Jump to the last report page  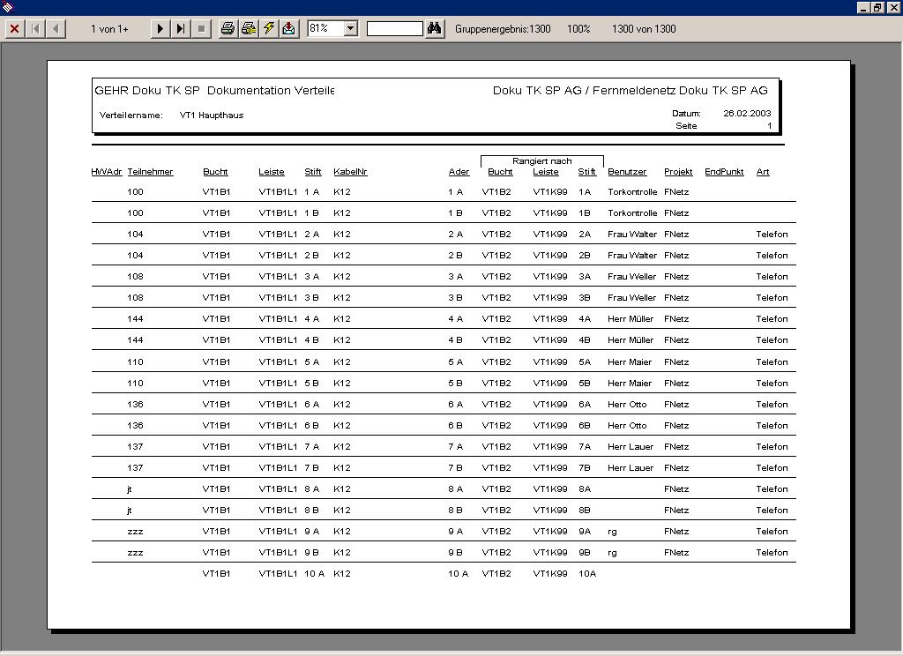click(x=180, y=28)
